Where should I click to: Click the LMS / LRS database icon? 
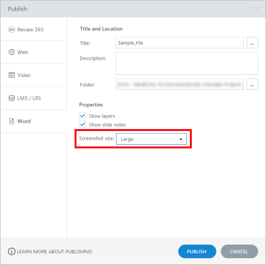tap(11, 98)
